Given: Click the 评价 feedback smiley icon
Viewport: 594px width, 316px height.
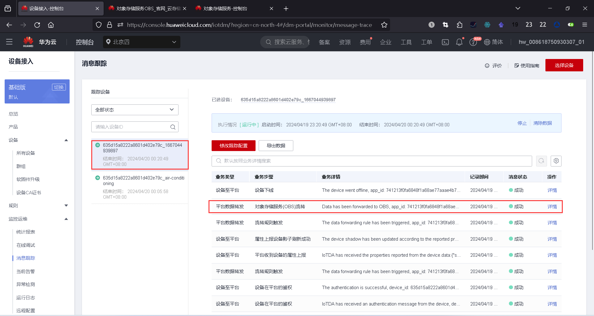Looking at the screenshot, I should tap(487, 65).
